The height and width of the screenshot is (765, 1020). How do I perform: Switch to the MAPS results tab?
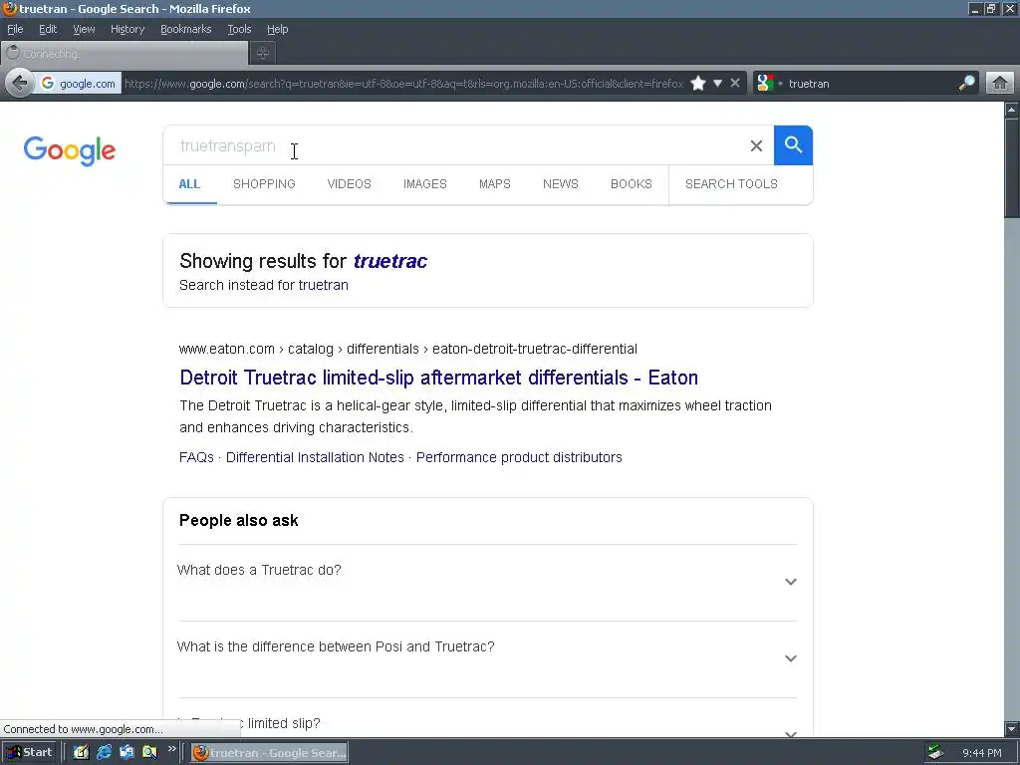coord(494,184)
